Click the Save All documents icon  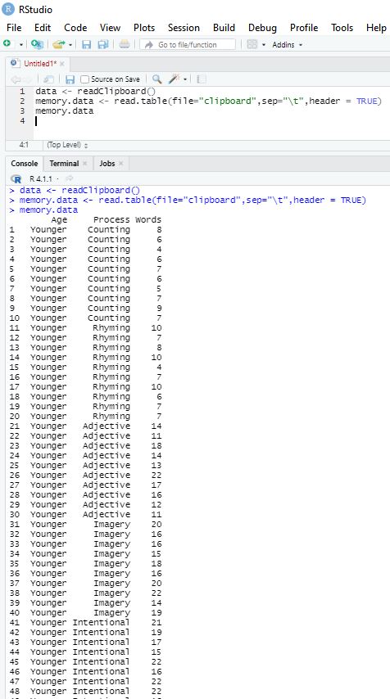pyautogui.click(x=103, y=44)
